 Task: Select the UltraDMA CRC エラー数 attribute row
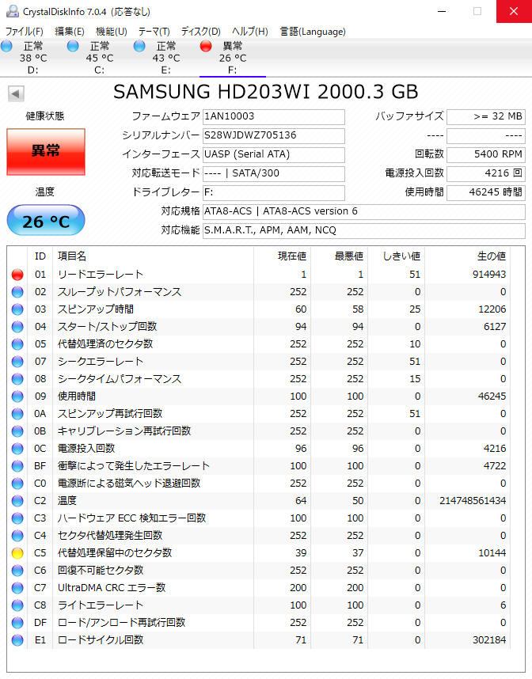click(259, 588)
